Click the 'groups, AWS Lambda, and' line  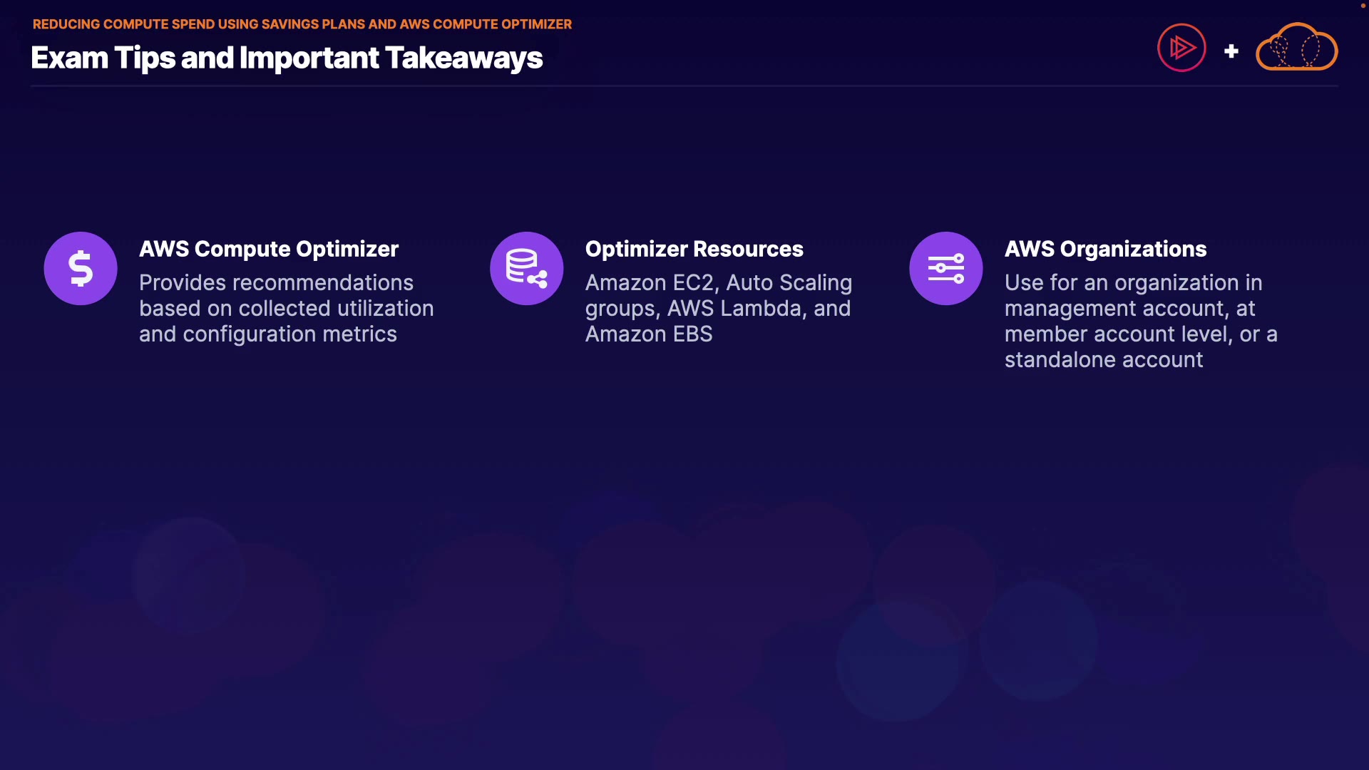point(717,309)
